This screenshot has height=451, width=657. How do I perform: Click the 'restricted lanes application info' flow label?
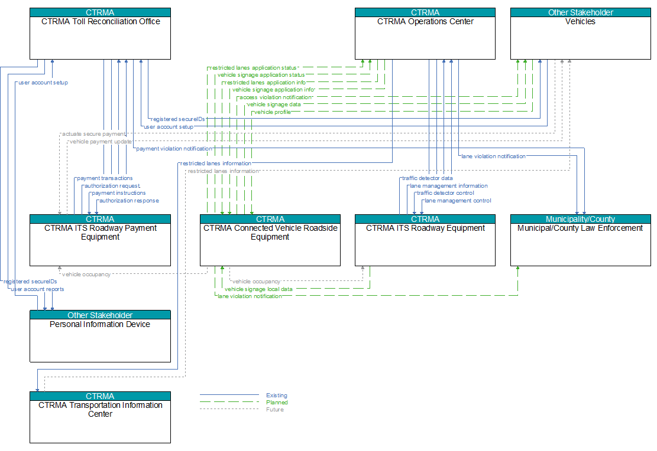266,83
